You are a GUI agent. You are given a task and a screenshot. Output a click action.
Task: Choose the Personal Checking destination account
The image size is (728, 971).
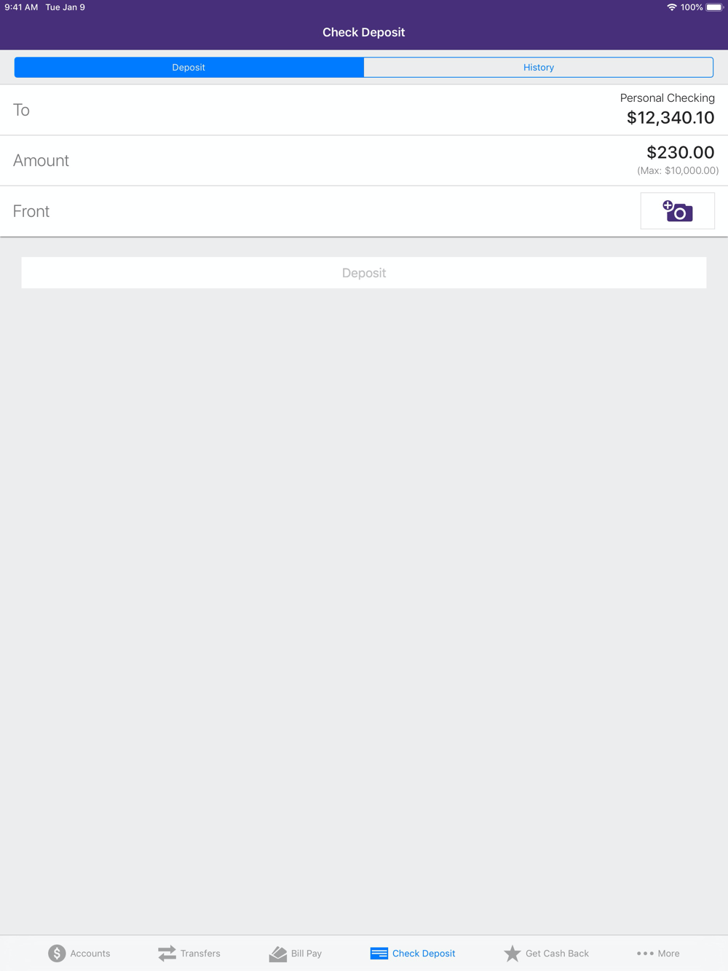click(667, 98)
